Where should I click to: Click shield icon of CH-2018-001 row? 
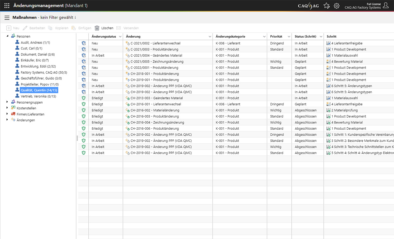84,74
